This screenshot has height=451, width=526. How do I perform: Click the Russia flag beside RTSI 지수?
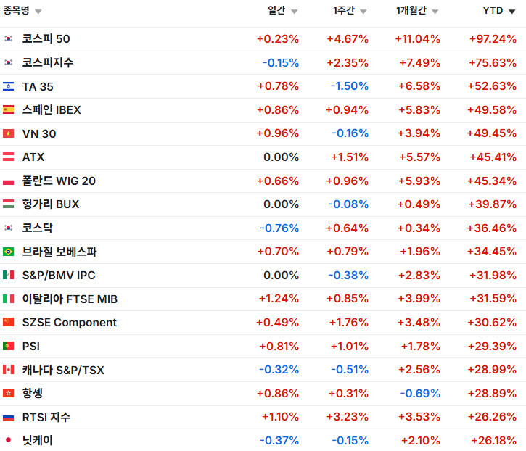tap(9, 417)
